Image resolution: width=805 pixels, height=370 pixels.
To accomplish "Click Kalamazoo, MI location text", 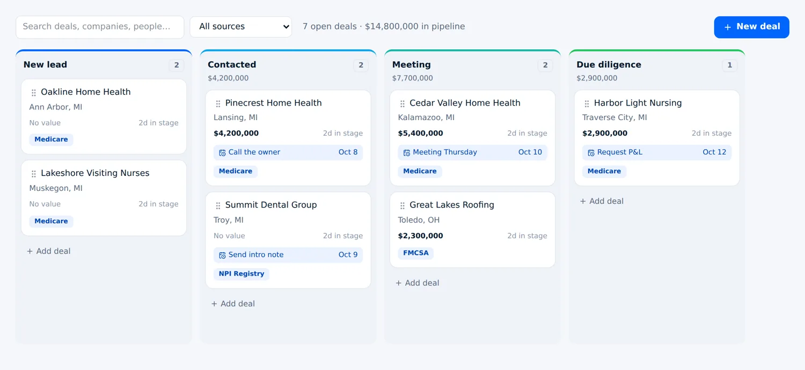I will pyautogui.click(x=426, y=117).
